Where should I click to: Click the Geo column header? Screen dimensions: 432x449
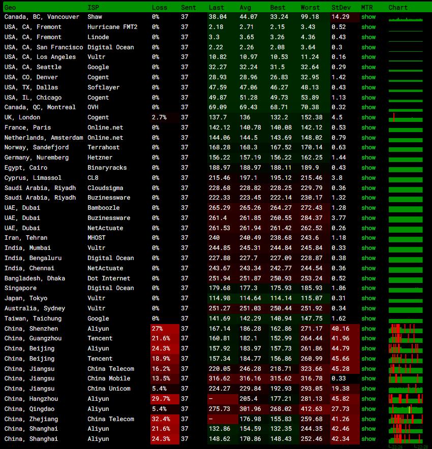tap(10, 8)
